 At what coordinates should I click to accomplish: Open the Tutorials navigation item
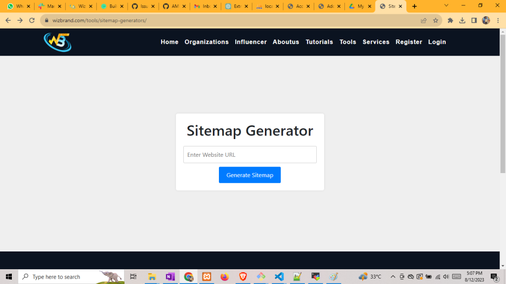[319, 42]
